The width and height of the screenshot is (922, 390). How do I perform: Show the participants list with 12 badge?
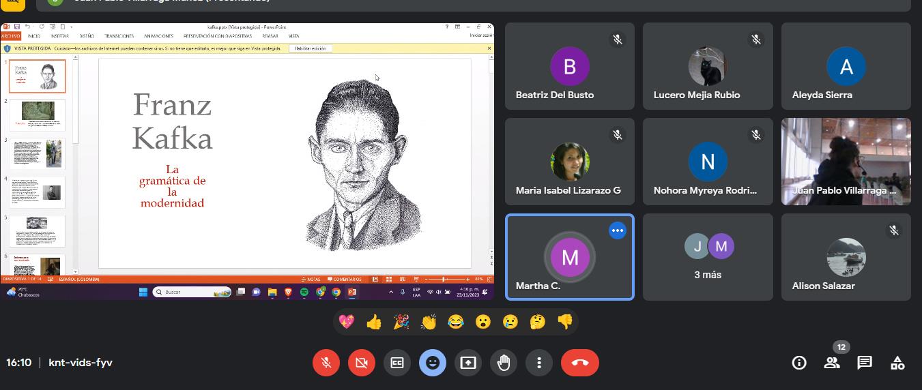pos(832,363)
